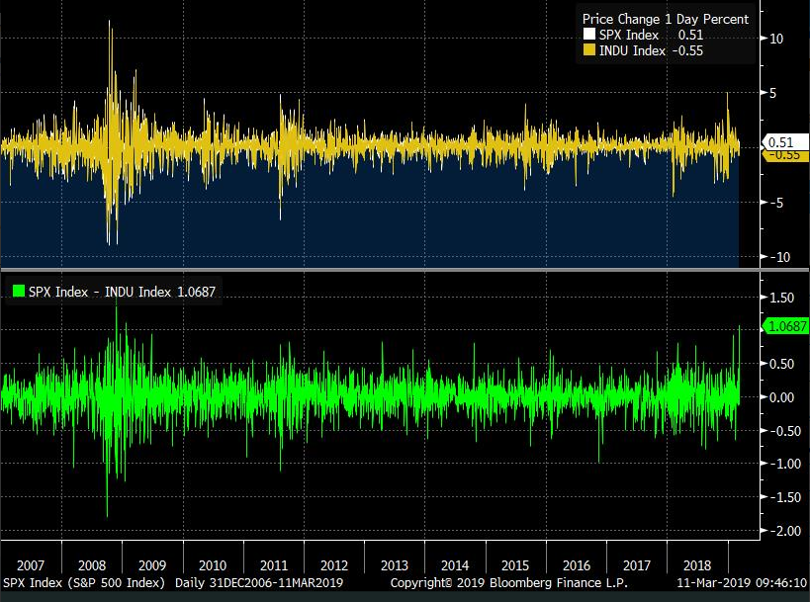The image size is (810, 602).
Task: Click the -10 tick on upper y-axis
Action: click(779, 257)
